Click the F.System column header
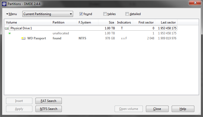This screenshot has width=203, height=117. click(88, 22)
